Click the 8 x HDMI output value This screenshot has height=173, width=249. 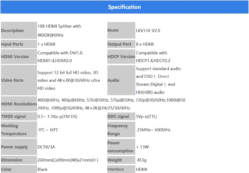pos(145,44)
